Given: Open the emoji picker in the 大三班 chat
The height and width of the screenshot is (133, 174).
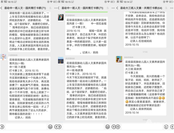Looking at the screenshot, I should pyautogui.click(x=166, y=127).
